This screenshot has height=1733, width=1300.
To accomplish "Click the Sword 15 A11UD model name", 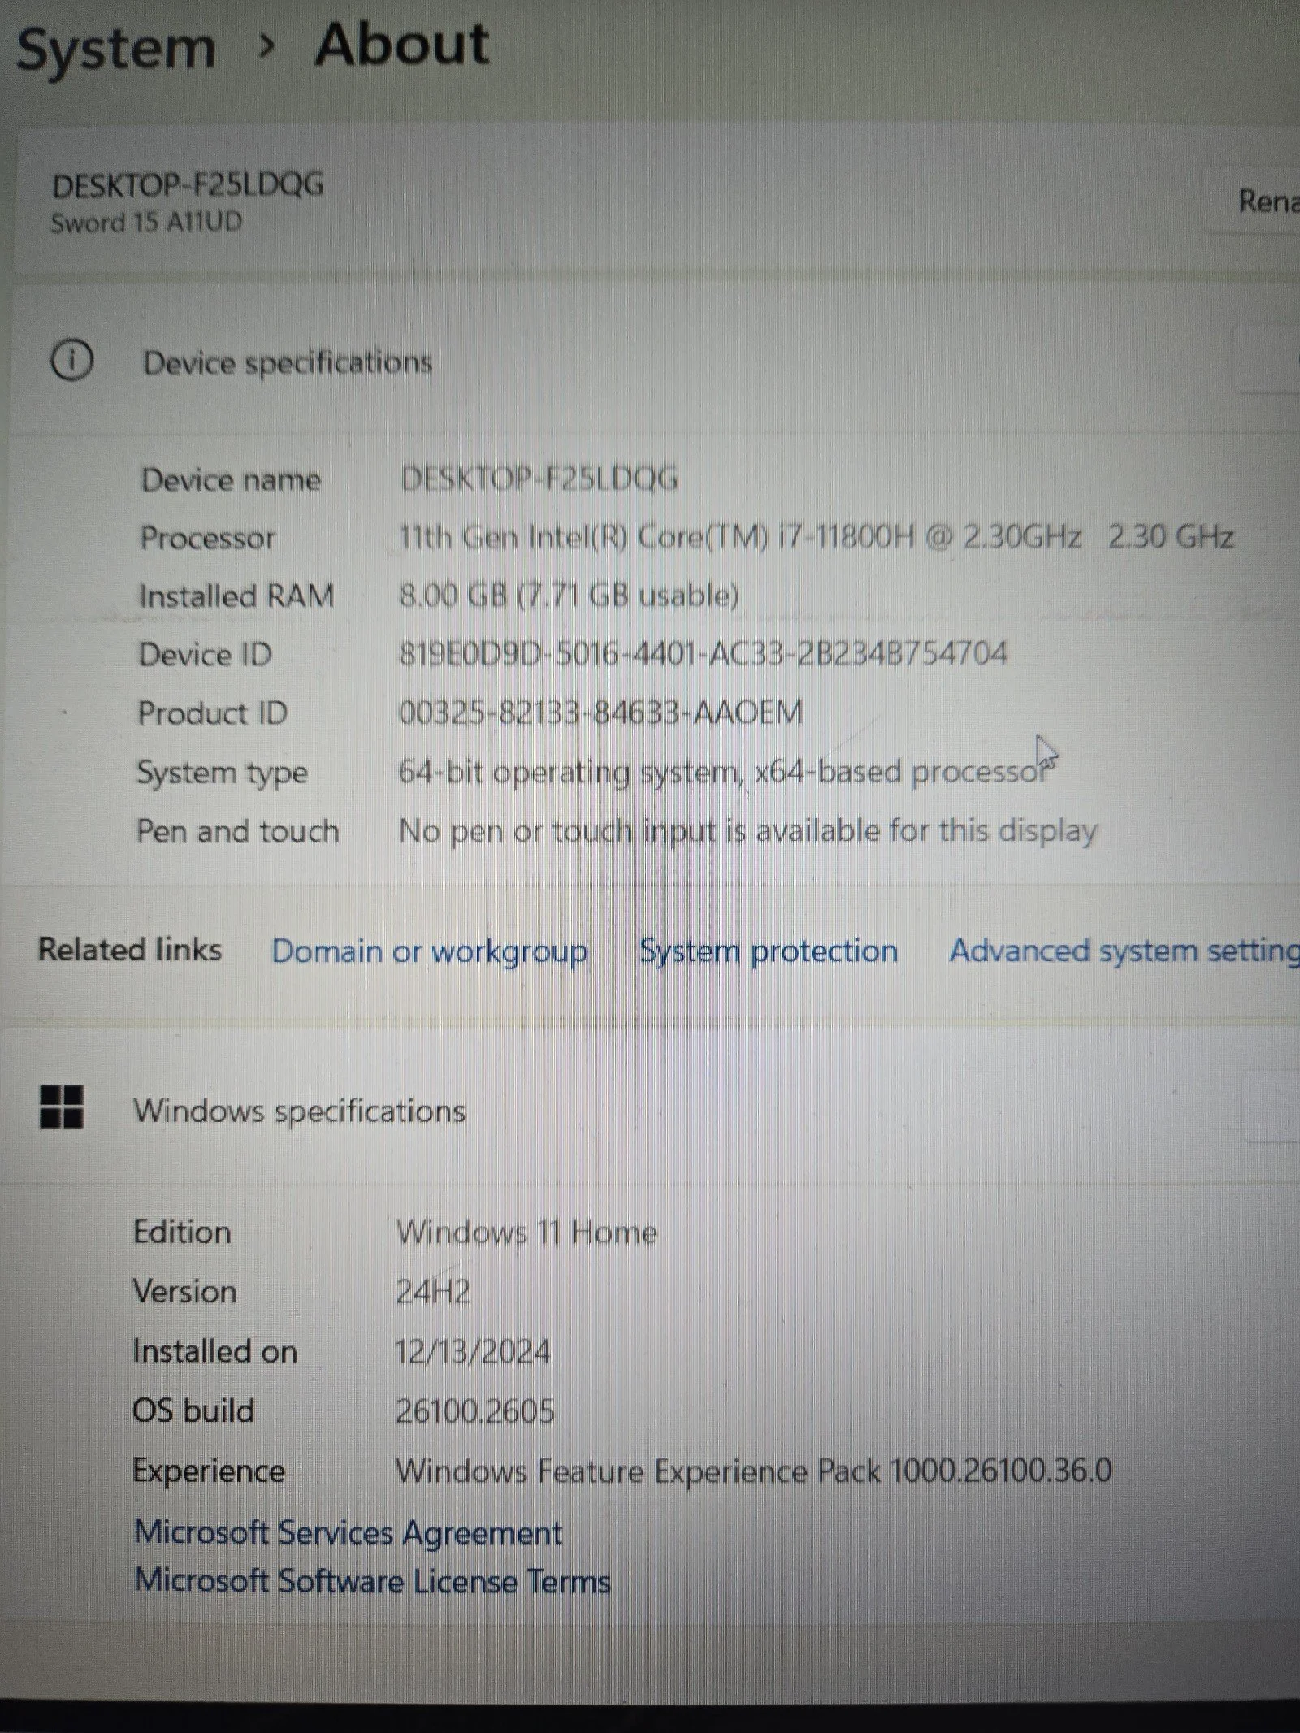I will tap(146, 223).
